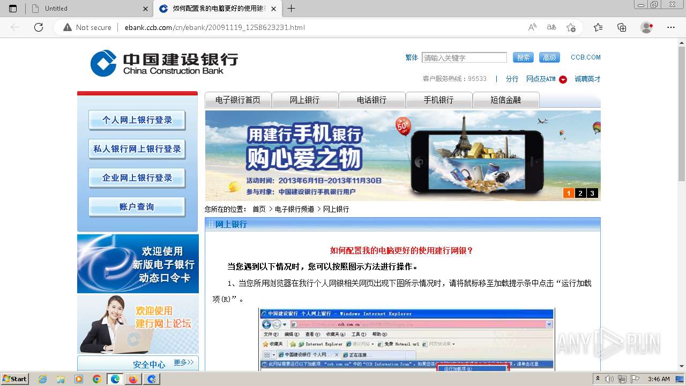Open the CCB.COM link

(x=585, y=57)
